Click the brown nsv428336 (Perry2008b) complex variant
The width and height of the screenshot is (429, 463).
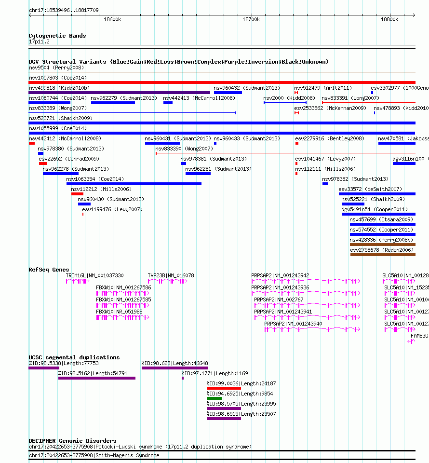click(x=383, y=245)
